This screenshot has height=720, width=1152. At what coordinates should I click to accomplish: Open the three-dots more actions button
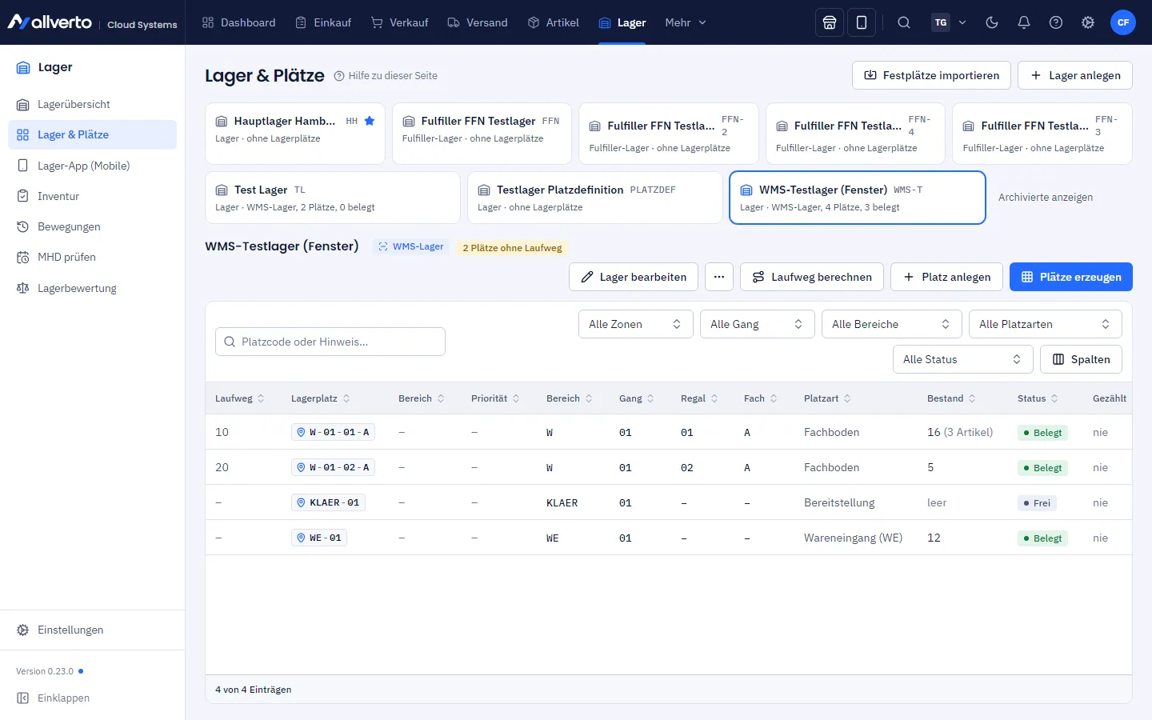point(719,277)
